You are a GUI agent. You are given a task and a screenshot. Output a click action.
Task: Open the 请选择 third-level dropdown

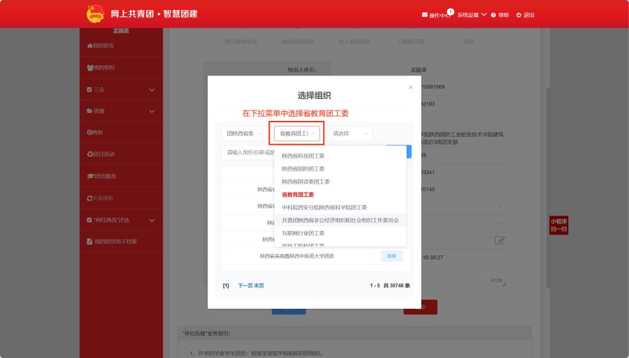[x=350, y=133]
